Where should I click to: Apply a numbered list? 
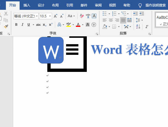(114, 14)
